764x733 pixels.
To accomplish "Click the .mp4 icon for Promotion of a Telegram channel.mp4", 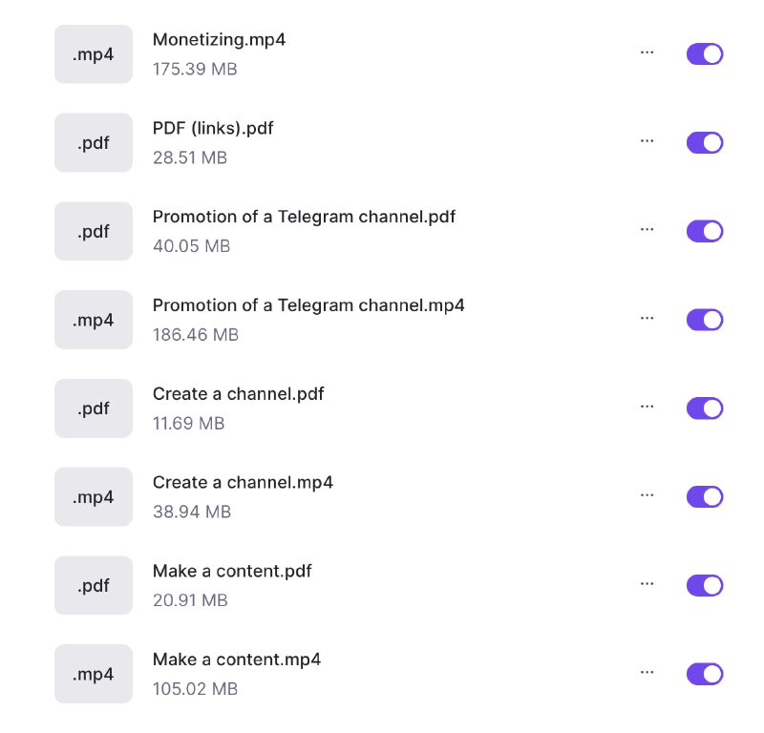I will [x=93, y=319].
